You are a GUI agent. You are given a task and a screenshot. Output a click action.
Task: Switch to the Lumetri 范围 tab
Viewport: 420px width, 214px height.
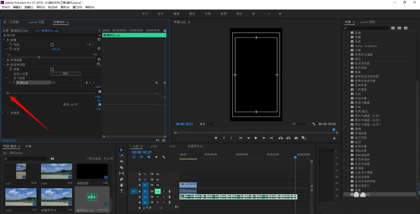click(36, 22)
